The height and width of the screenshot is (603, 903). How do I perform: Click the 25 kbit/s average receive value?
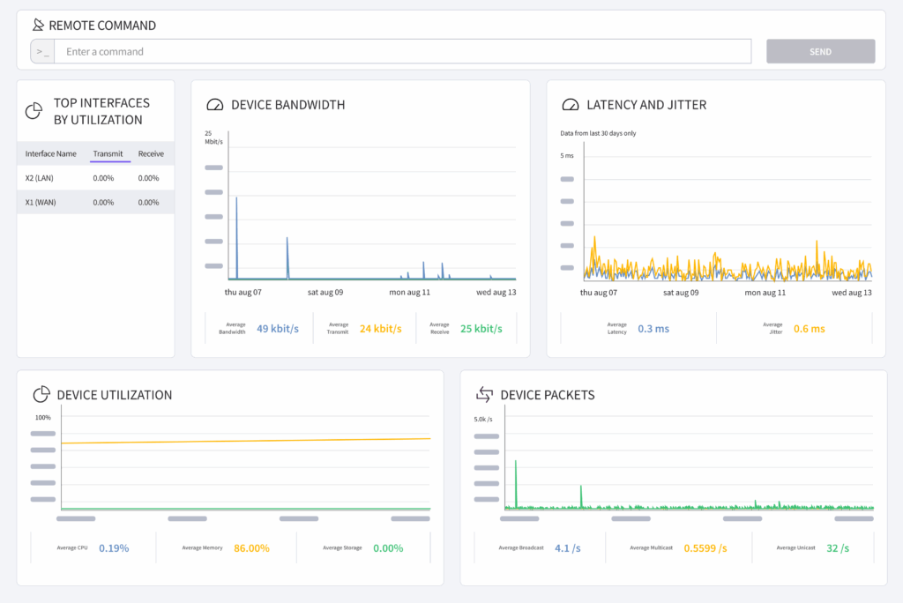tap(481, 329)
